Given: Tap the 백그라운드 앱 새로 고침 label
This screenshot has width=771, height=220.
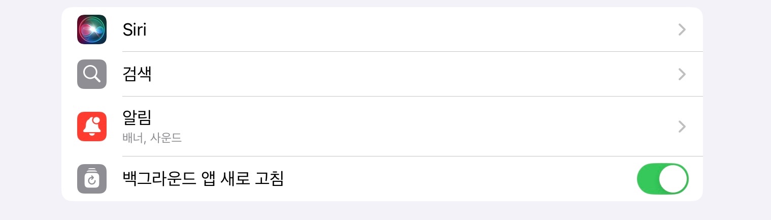Looking at the screenshot, I should coord(203,179).
